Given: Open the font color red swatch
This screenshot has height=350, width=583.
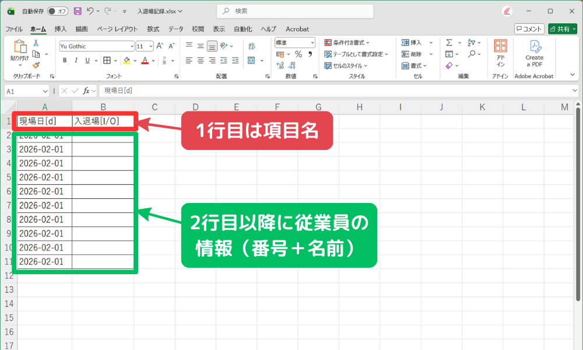Looking at the screenshot, I should point(145,59).
